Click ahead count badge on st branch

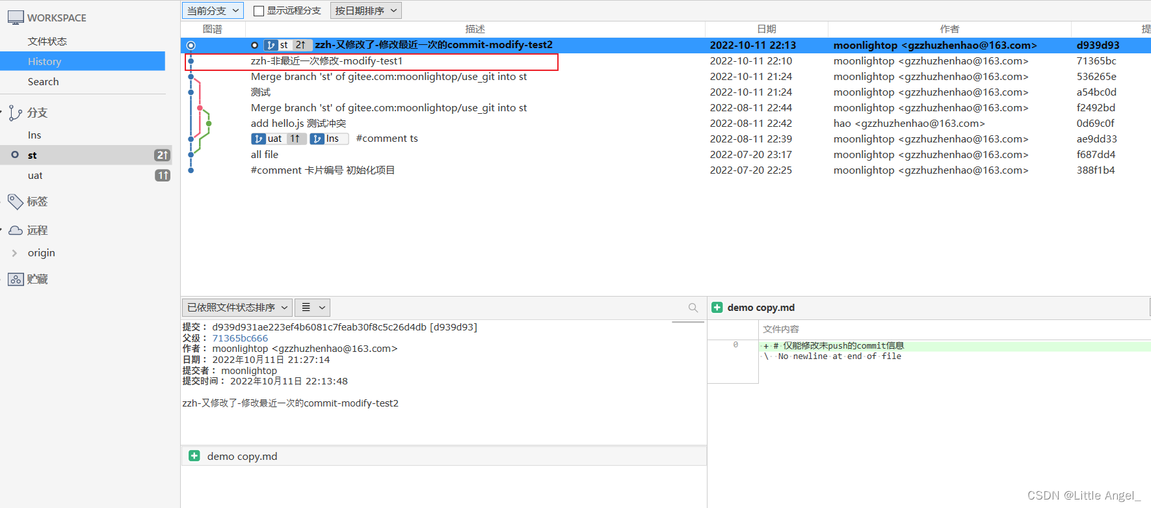[162, 155]
